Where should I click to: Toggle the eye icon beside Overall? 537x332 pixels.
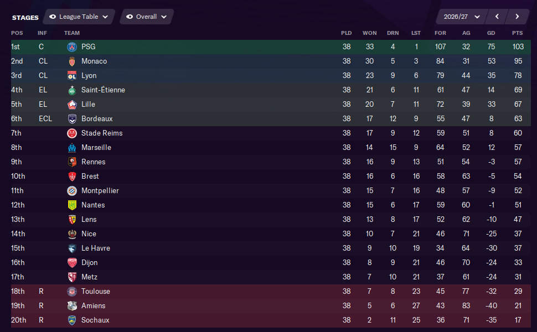point(130,17)
